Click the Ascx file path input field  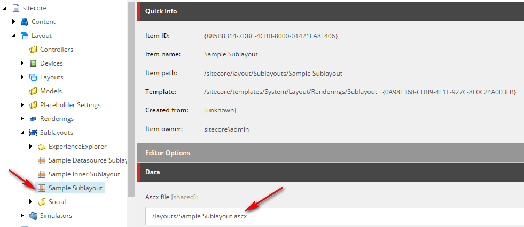334,216
